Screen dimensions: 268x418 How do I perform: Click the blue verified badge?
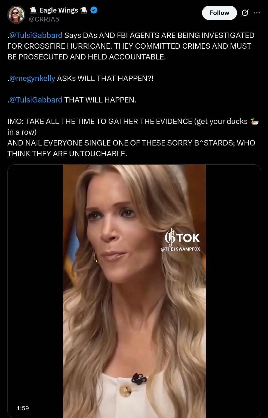94,10
